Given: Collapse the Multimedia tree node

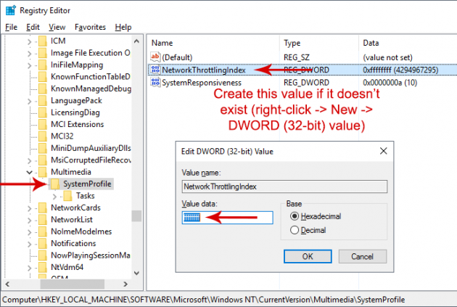Looking at the screenshot, I should click(29, 172).
